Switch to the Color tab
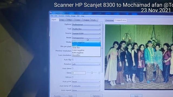This screenshot has height=97, width=173. click(79, 20)
